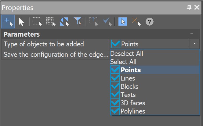Click the Blocks item label

coord(129,87)
